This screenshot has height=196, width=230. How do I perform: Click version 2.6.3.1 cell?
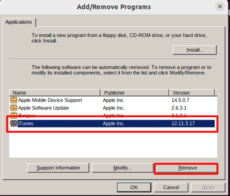point(179,108)
